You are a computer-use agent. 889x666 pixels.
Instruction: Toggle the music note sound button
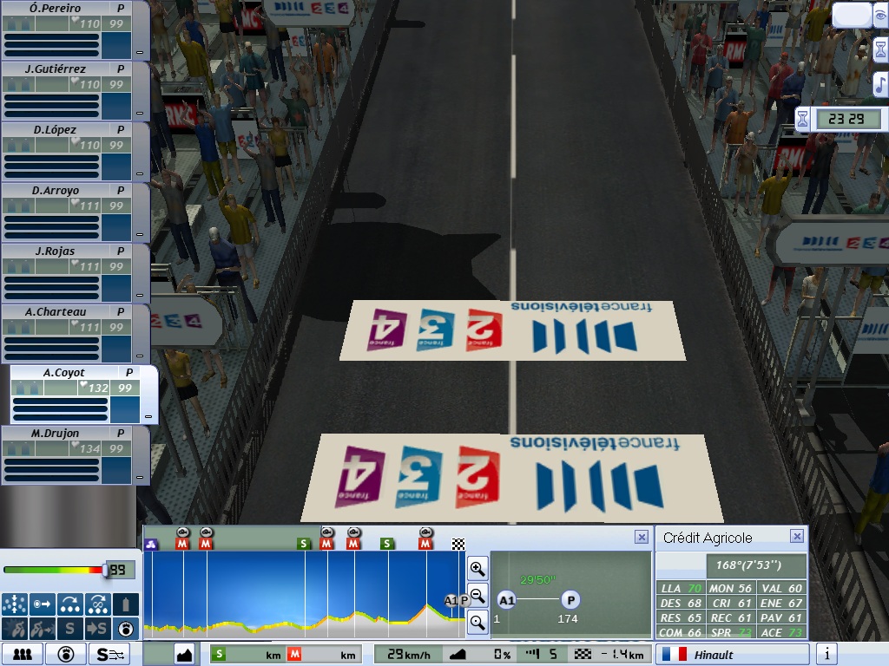click(x=879, y=84)
